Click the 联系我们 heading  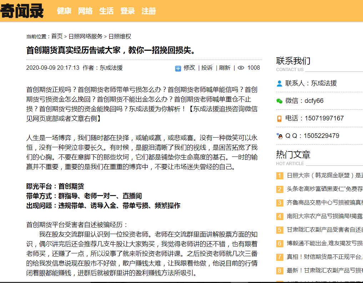(x=293, y=61)
